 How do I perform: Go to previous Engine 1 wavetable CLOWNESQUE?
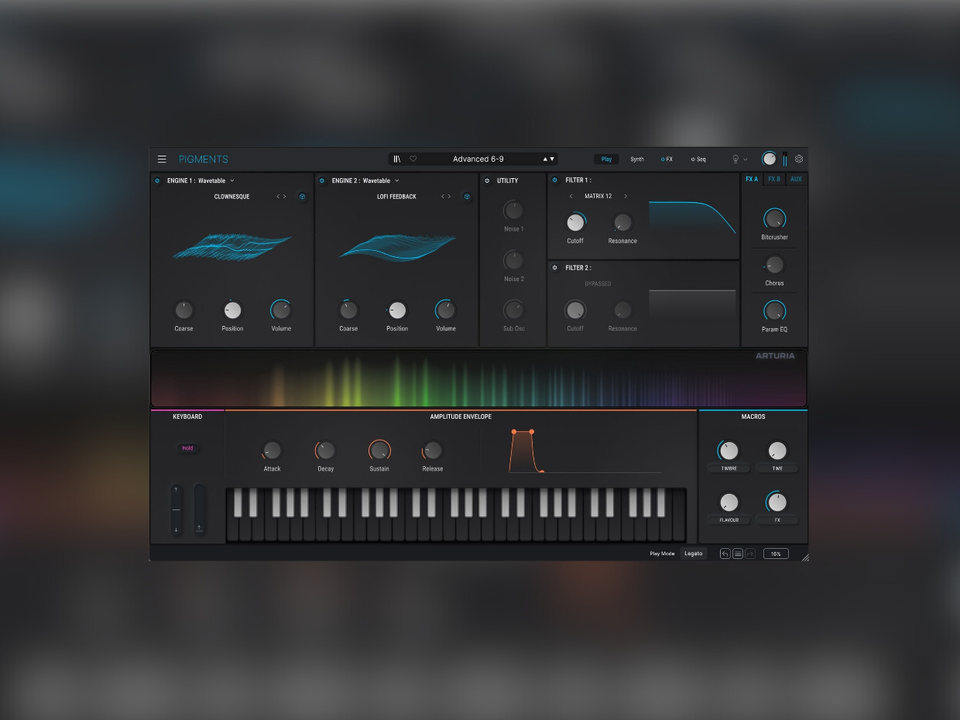(279, 197)
